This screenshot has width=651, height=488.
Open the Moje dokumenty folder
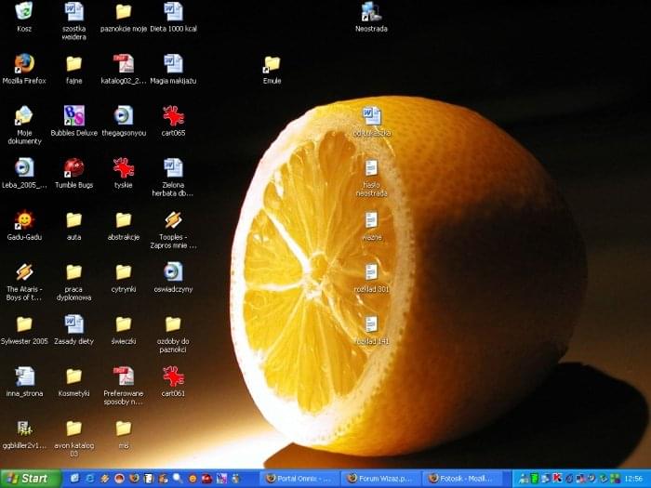point(24,116)
